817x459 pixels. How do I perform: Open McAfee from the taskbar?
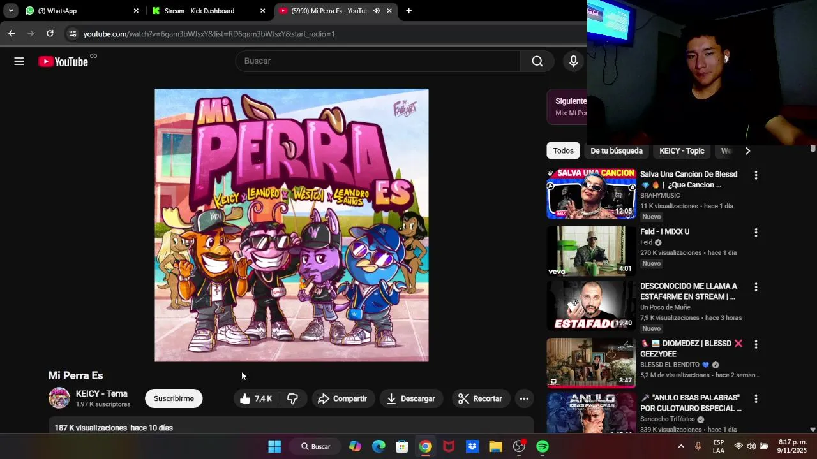pos(449,446)
